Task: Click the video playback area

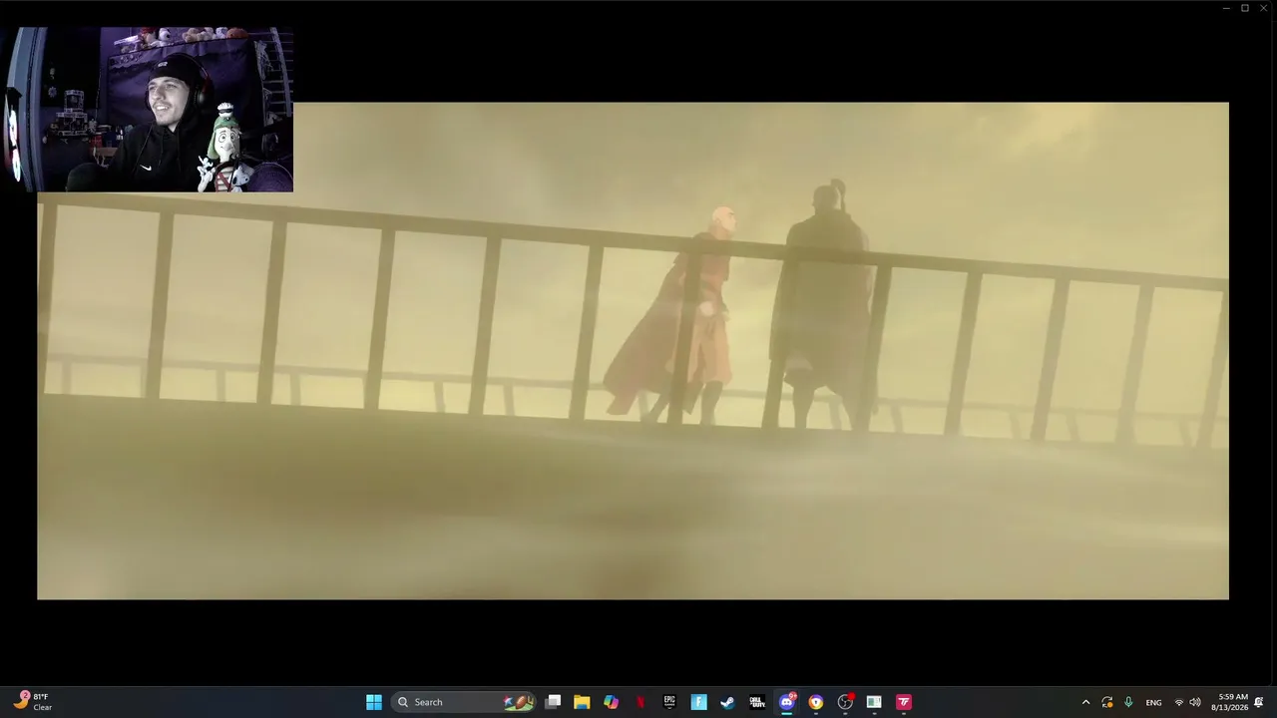Action: click(633, 350)
